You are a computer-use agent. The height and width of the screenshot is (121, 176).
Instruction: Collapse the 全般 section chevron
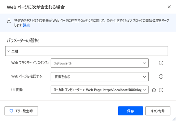tap(8, 51)
